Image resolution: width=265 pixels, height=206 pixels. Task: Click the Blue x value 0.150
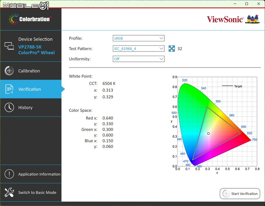pos(108,141)
